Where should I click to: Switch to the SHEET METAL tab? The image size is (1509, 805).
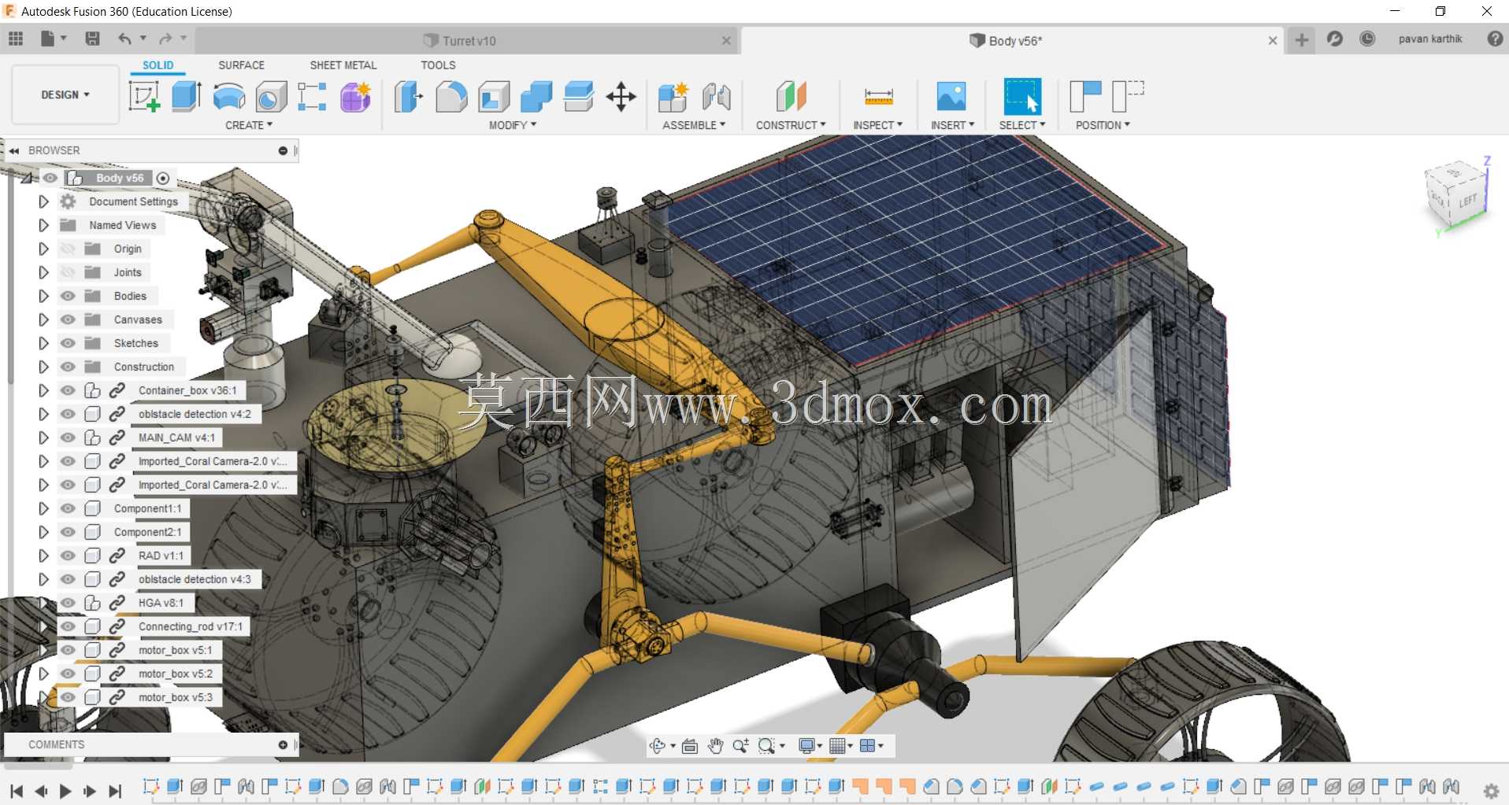click(343, 65)
